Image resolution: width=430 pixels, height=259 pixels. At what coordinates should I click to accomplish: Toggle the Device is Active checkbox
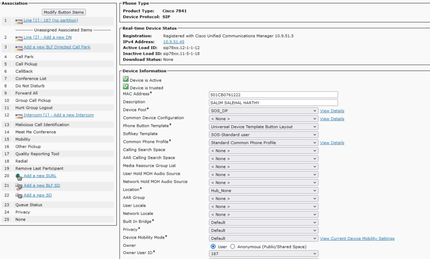tap(126, 79)
